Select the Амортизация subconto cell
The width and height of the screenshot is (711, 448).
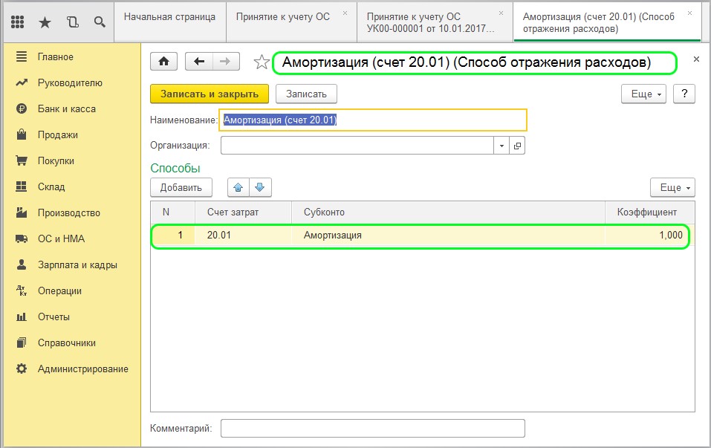(448, 236)
